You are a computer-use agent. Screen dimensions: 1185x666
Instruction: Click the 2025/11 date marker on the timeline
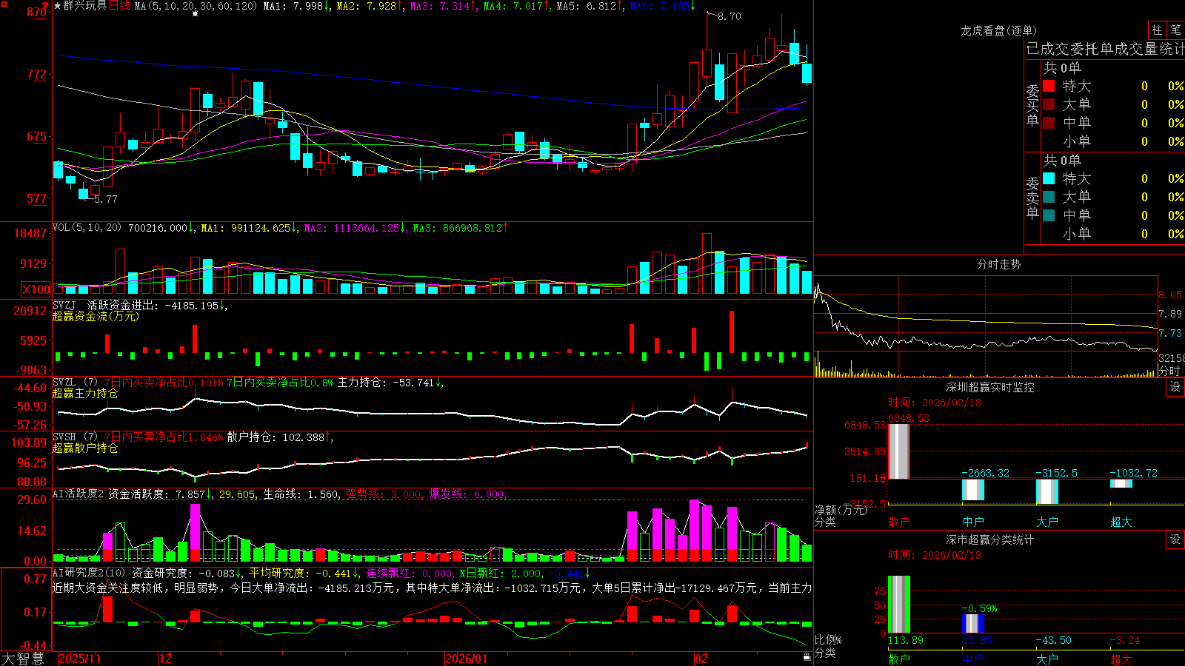coord(79,659)
